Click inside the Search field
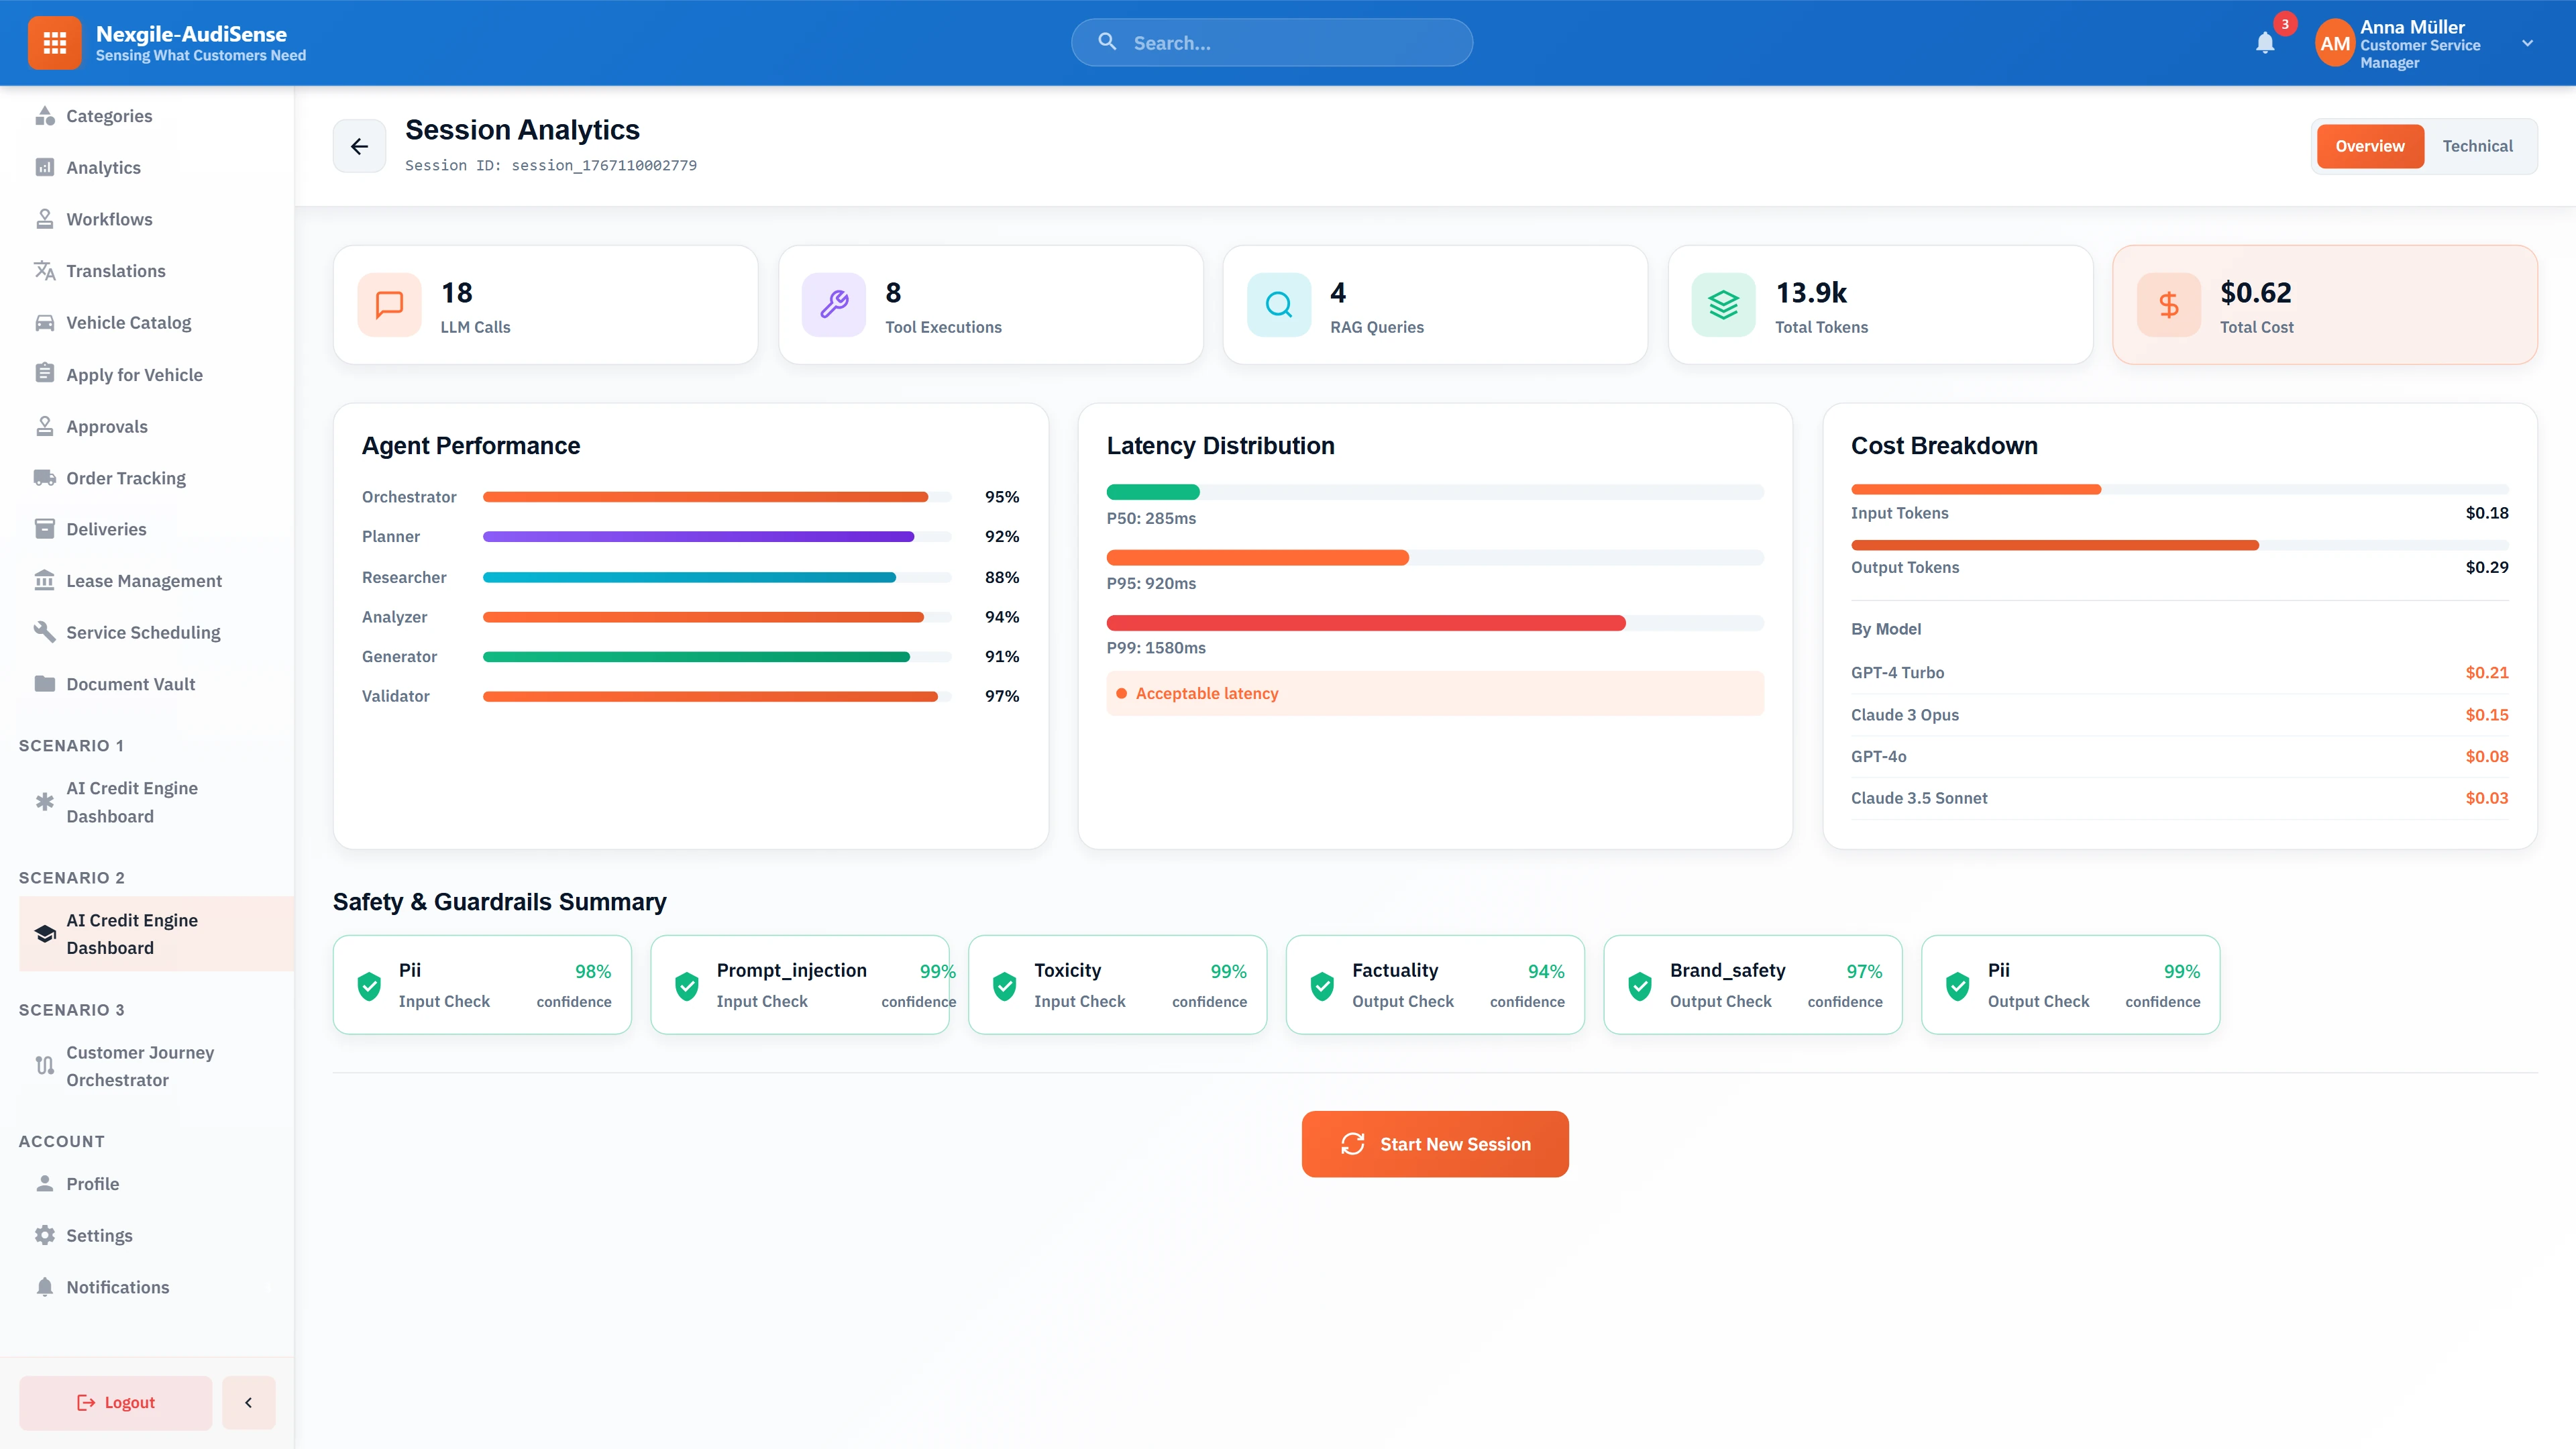 [x=1270, y=42]
